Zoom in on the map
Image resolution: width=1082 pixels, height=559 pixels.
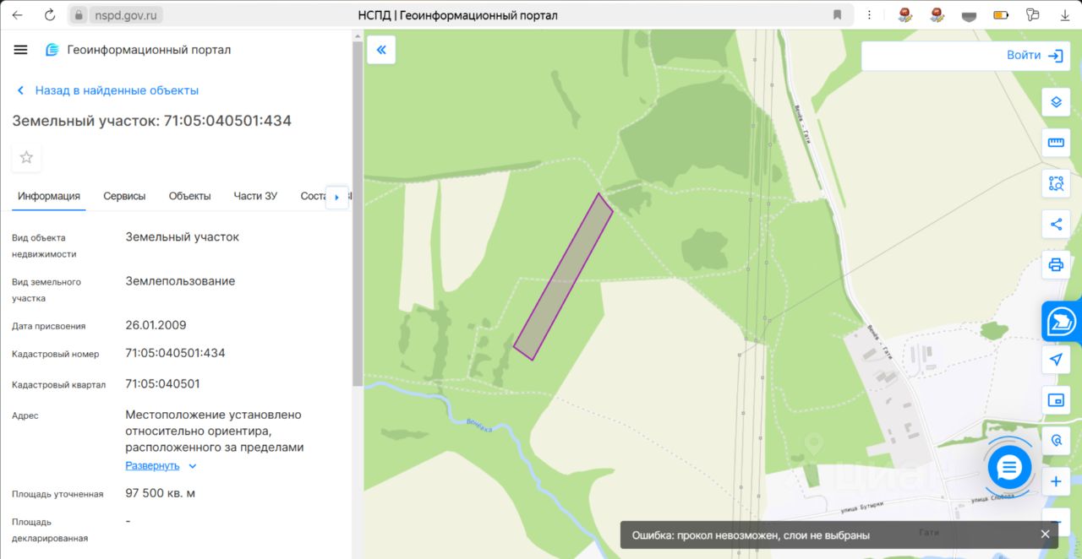point(1056,481)
